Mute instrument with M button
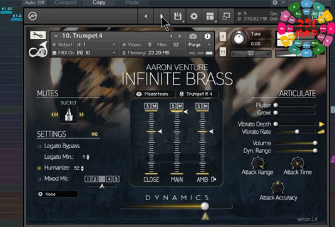The image size is (335, 227). [x=223, y=52]
